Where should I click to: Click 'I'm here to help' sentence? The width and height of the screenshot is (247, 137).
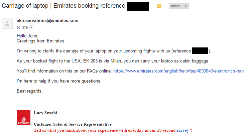[59, 81]
